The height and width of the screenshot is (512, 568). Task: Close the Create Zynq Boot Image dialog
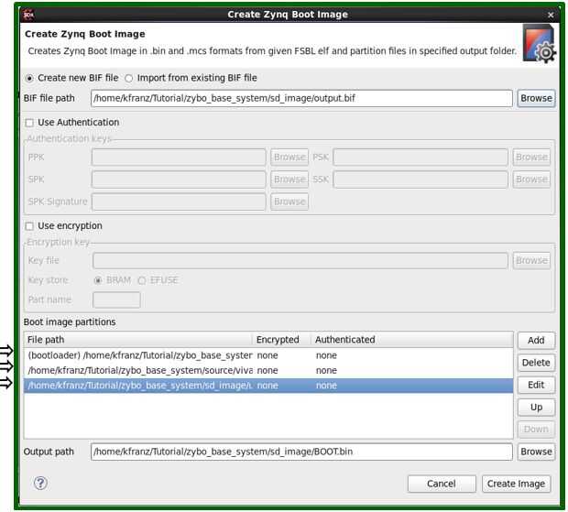[551, 15]
